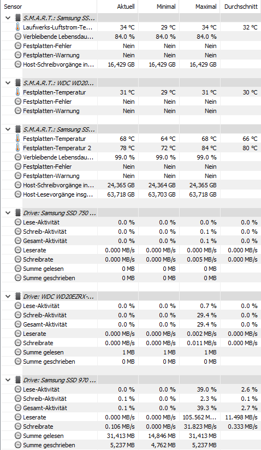Click chip icon of Drive: Samsung SSD 970

[18, 380]
